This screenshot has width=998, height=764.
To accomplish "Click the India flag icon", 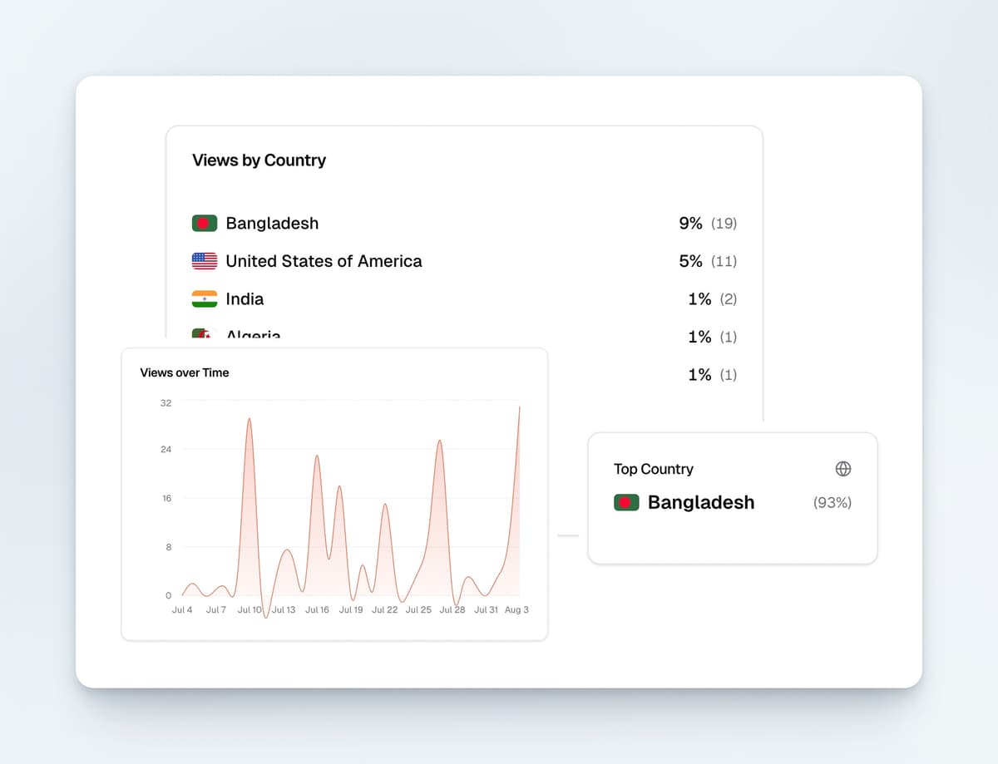I will coord(204,298).
